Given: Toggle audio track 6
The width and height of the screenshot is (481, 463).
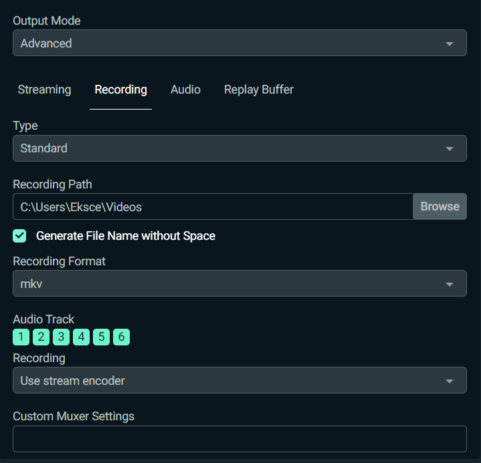Looking at the screenshot, I should pyautogui.click(x=122, y=337).
